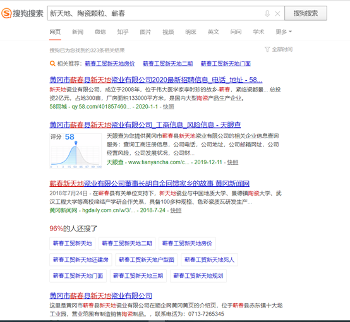Switch to the 网页 tab
This screenshot has height=322, width=350.
click(x=55, y=32)
